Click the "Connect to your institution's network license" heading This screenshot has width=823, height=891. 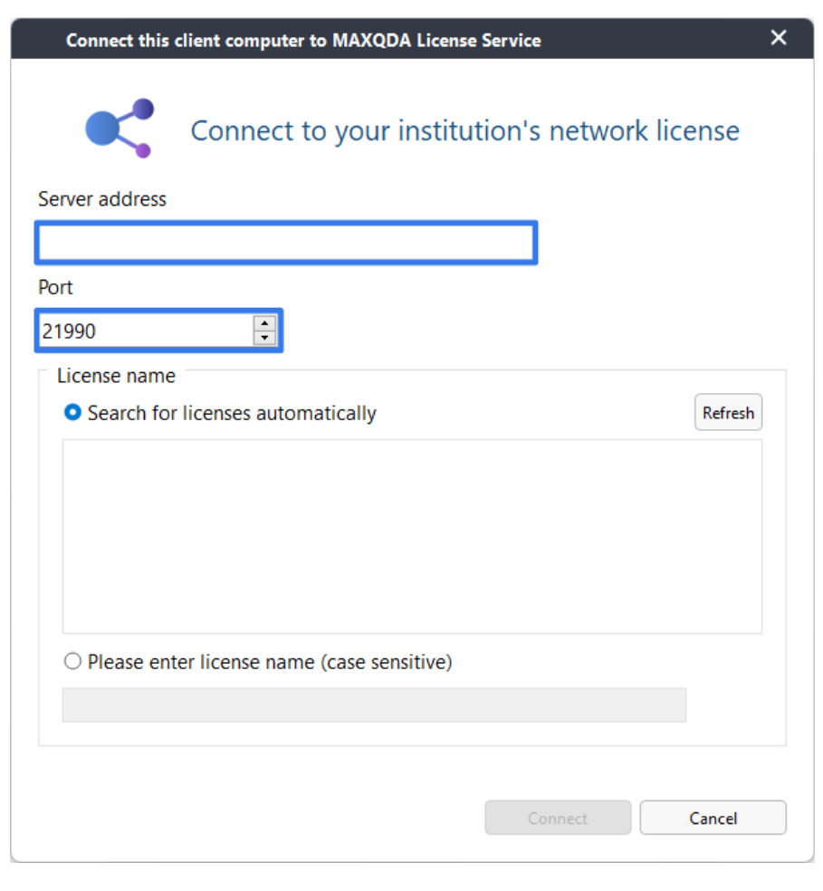pos(465,130)
